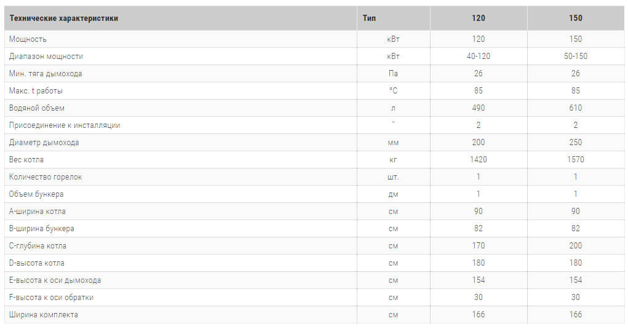Click the "Тип" column header
Viewport: 628px width, 329px height.
pyautogui.click(x=370, y=18)
